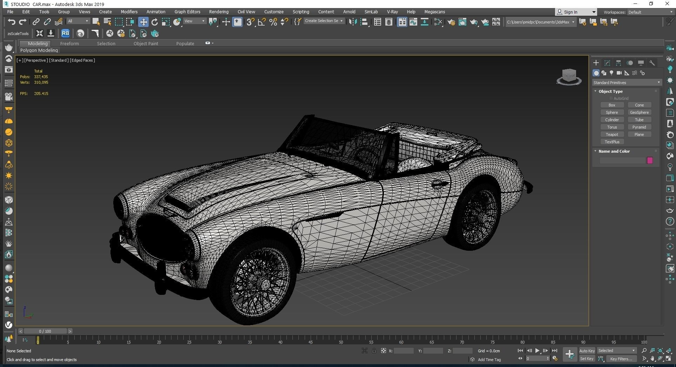Open the Utilities wrench panel tab
The height and width of the screenshot is (367, 676).
click(652, 63)
